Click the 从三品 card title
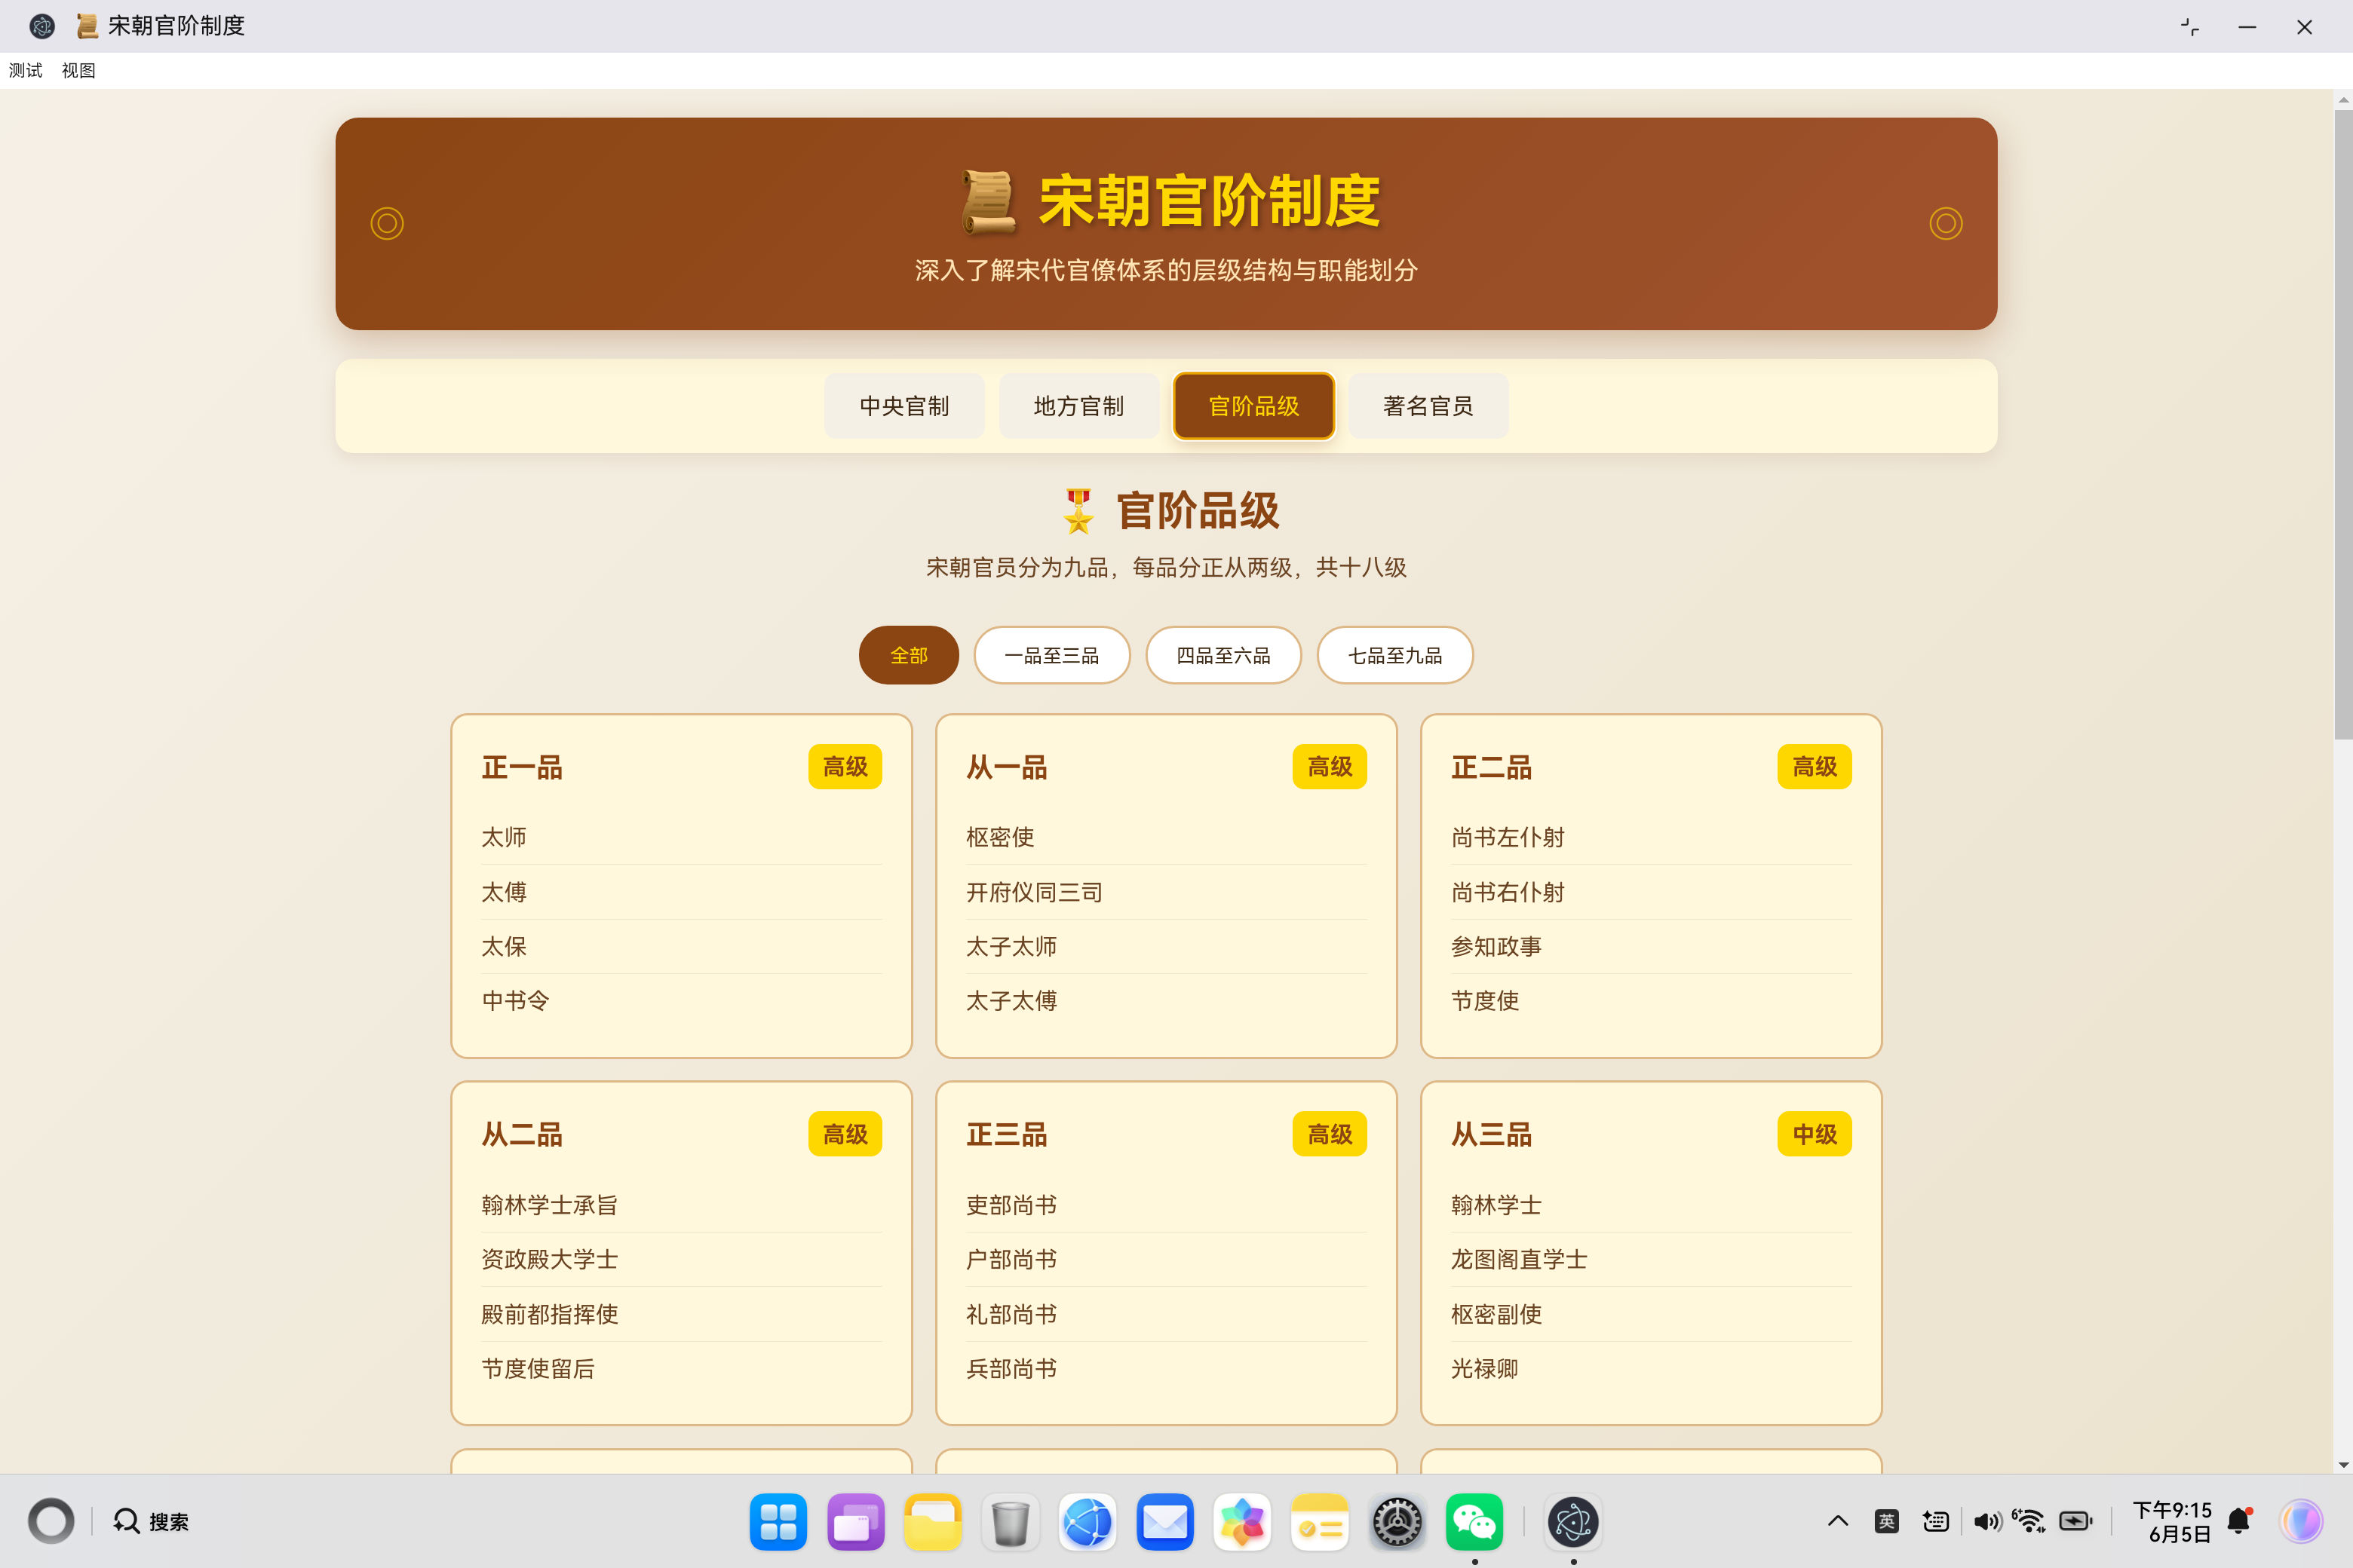Viewport: 2353px width, 1568px height. click(x=1492, y=1134)
